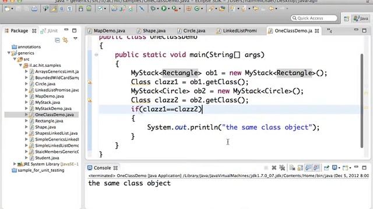Open the Open Console dropdown arrow
The height and width of the screenshot is (209, 373).
click(x=350, y=168)
